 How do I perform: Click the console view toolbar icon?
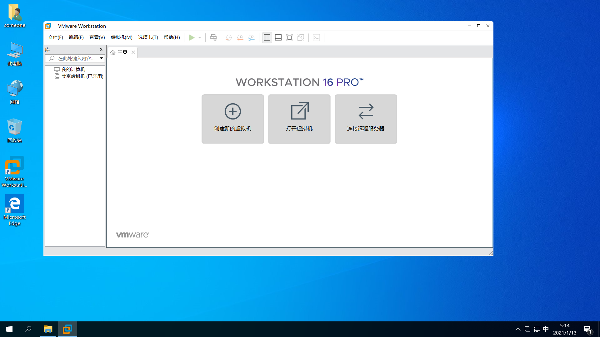316,38
